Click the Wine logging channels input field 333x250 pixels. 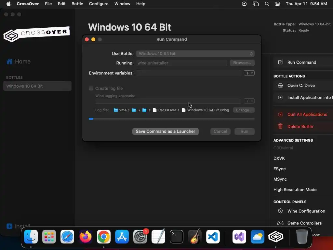pyautogui.click(x=168, y=101)
